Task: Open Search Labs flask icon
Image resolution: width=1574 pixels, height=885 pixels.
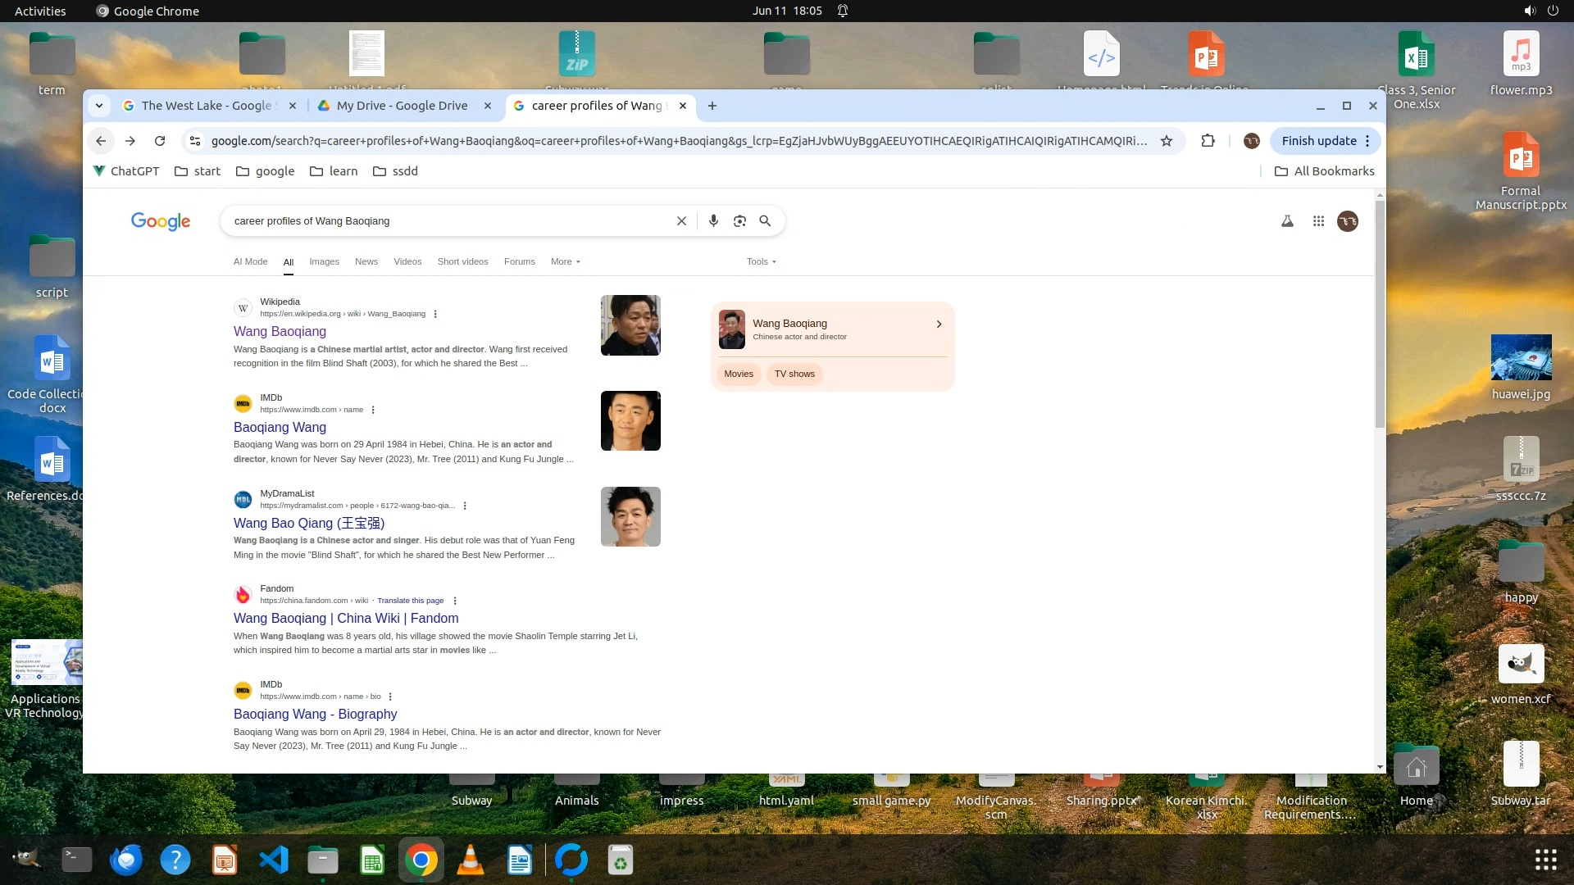Action: pos(1287,221)
